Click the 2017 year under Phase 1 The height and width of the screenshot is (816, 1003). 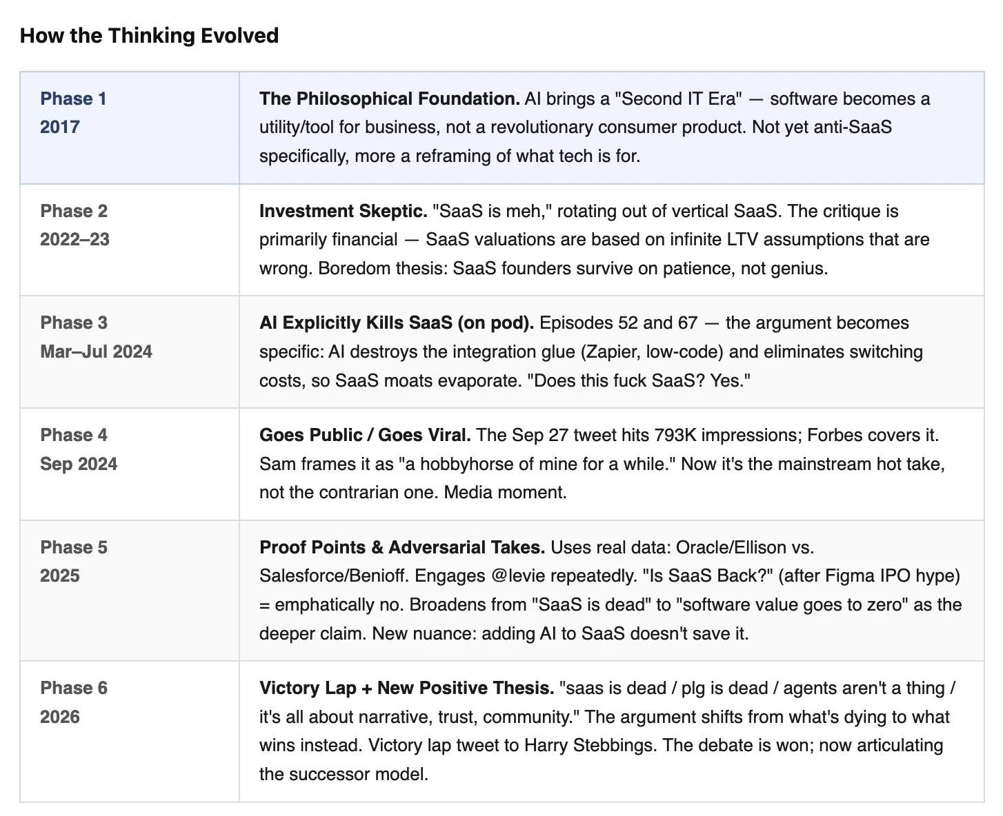click(x=60, y=127)
